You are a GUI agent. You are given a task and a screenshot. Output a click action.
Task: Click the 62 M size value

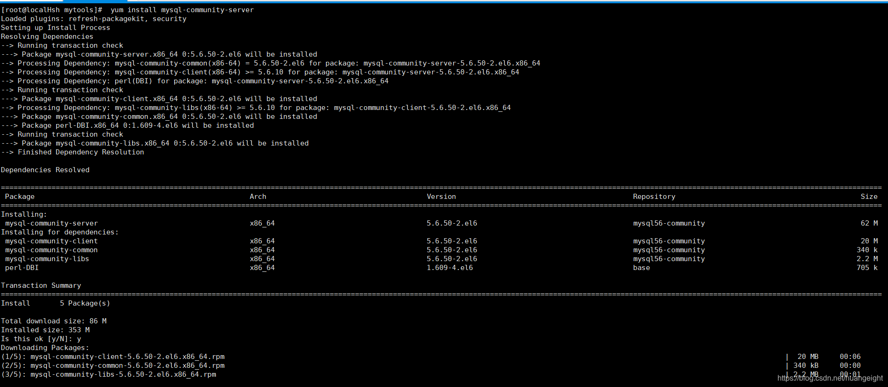pyautogui.click(x=869, y=223)
